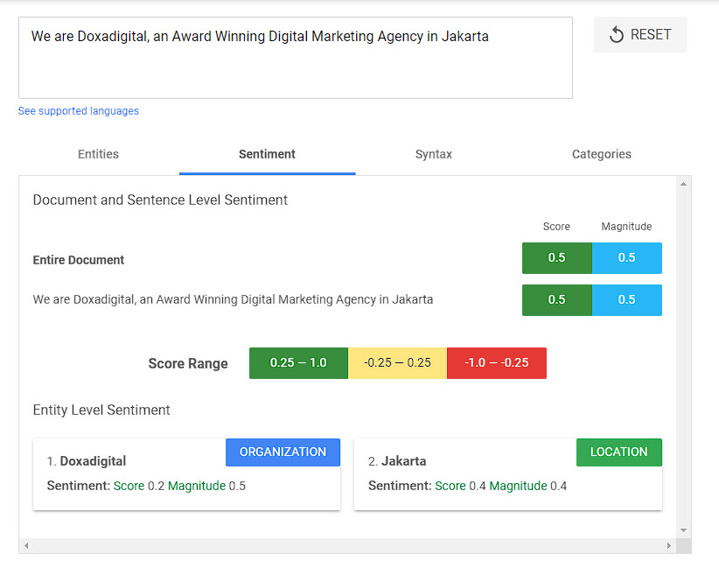Click Jakarta sentiment Score 0.4 text

460,486
